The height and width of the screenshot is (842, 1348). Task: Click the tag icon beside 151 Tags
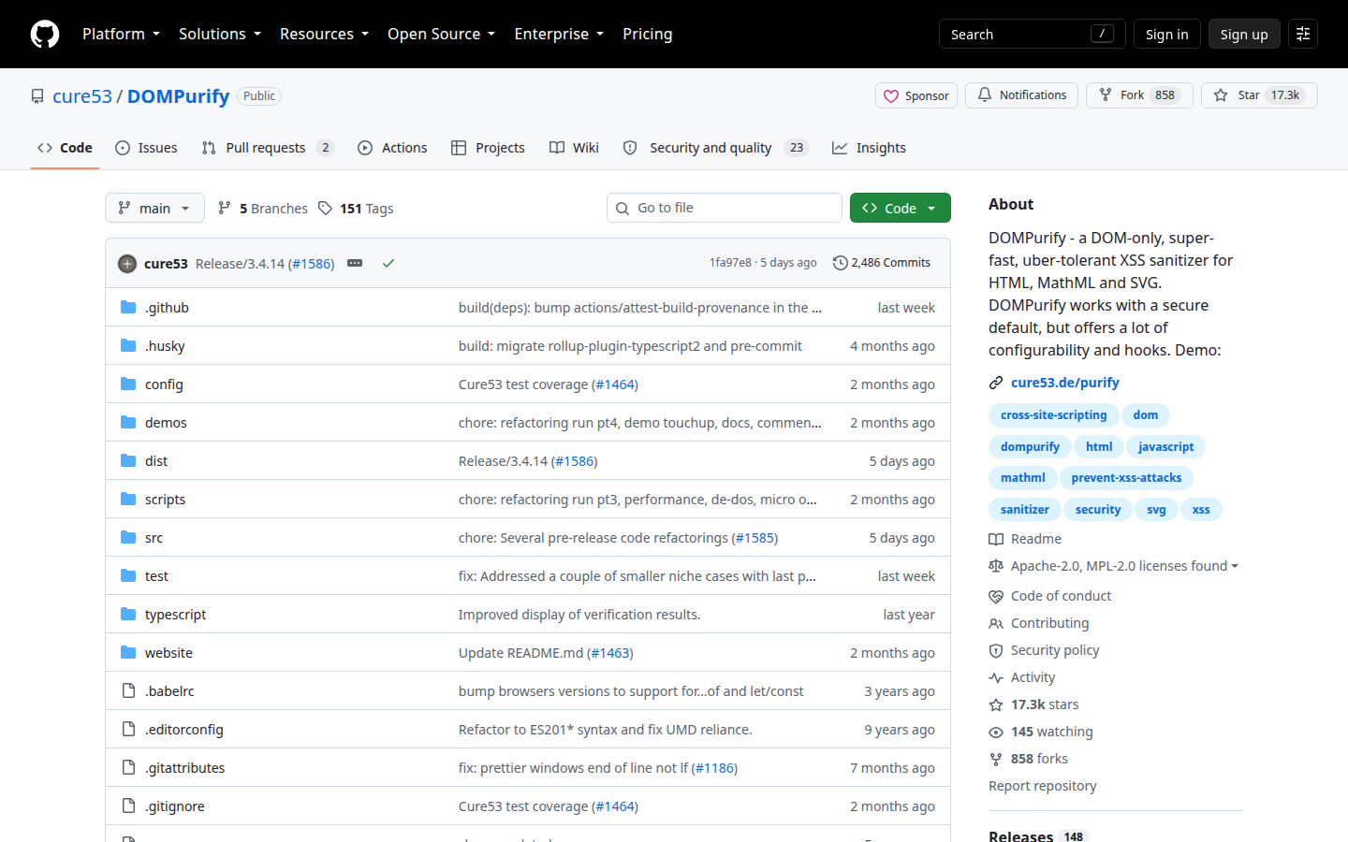325,209
